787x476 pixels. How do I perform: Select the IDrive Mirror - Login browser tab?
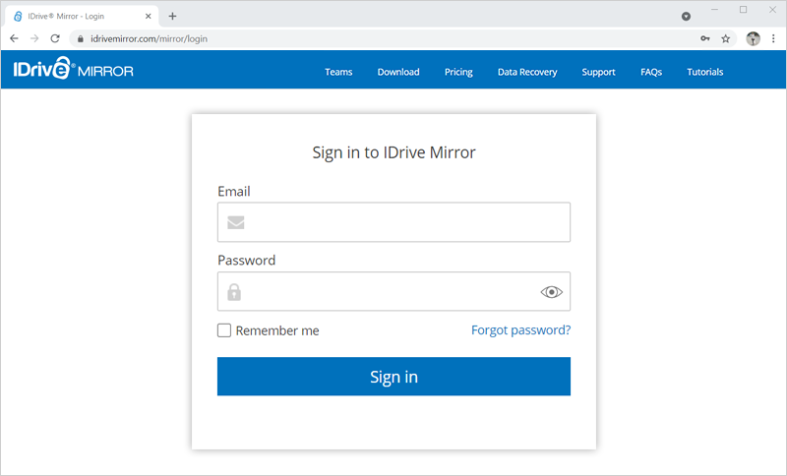coord(83,16)
